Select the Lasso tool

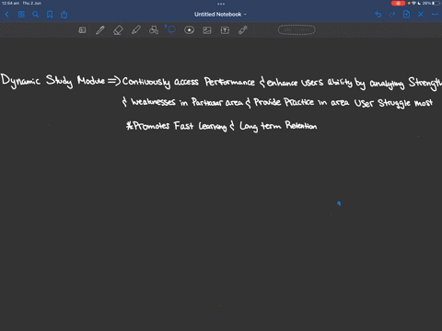point(171,29)
